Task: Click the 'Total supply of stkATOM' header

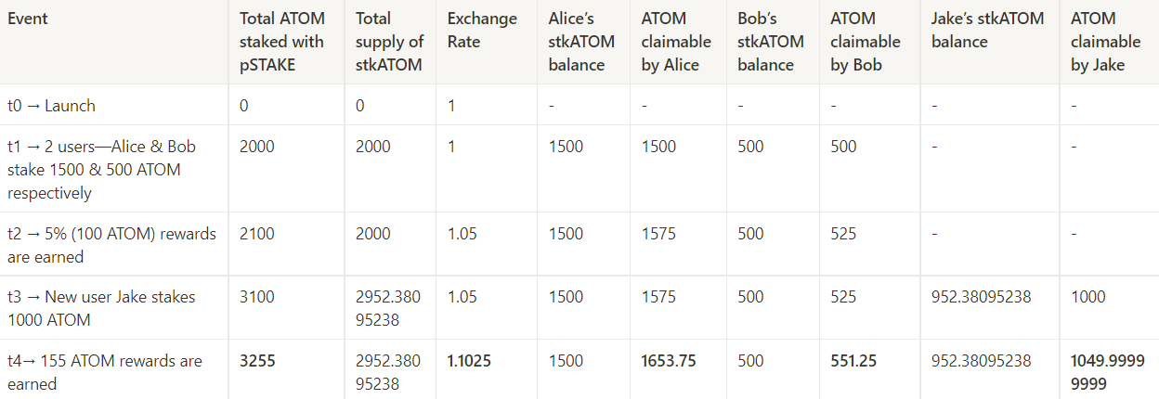Action: point(390,42)
